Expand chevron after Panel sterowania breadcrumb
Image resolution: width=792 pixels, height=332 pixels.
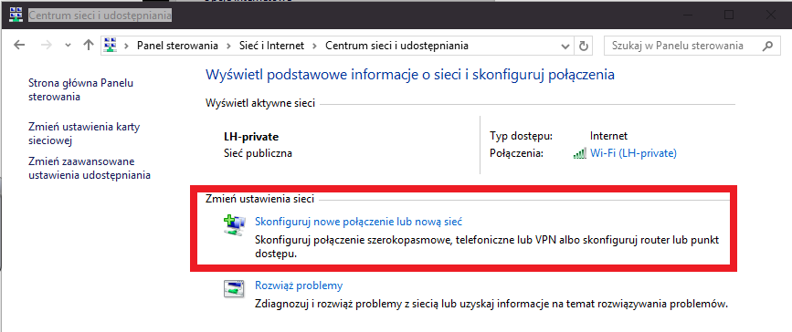click(x=228, y=46)
